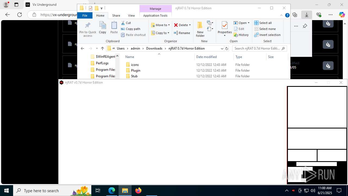
Task: Click taskbar Task View button
Action: (98, 191)
